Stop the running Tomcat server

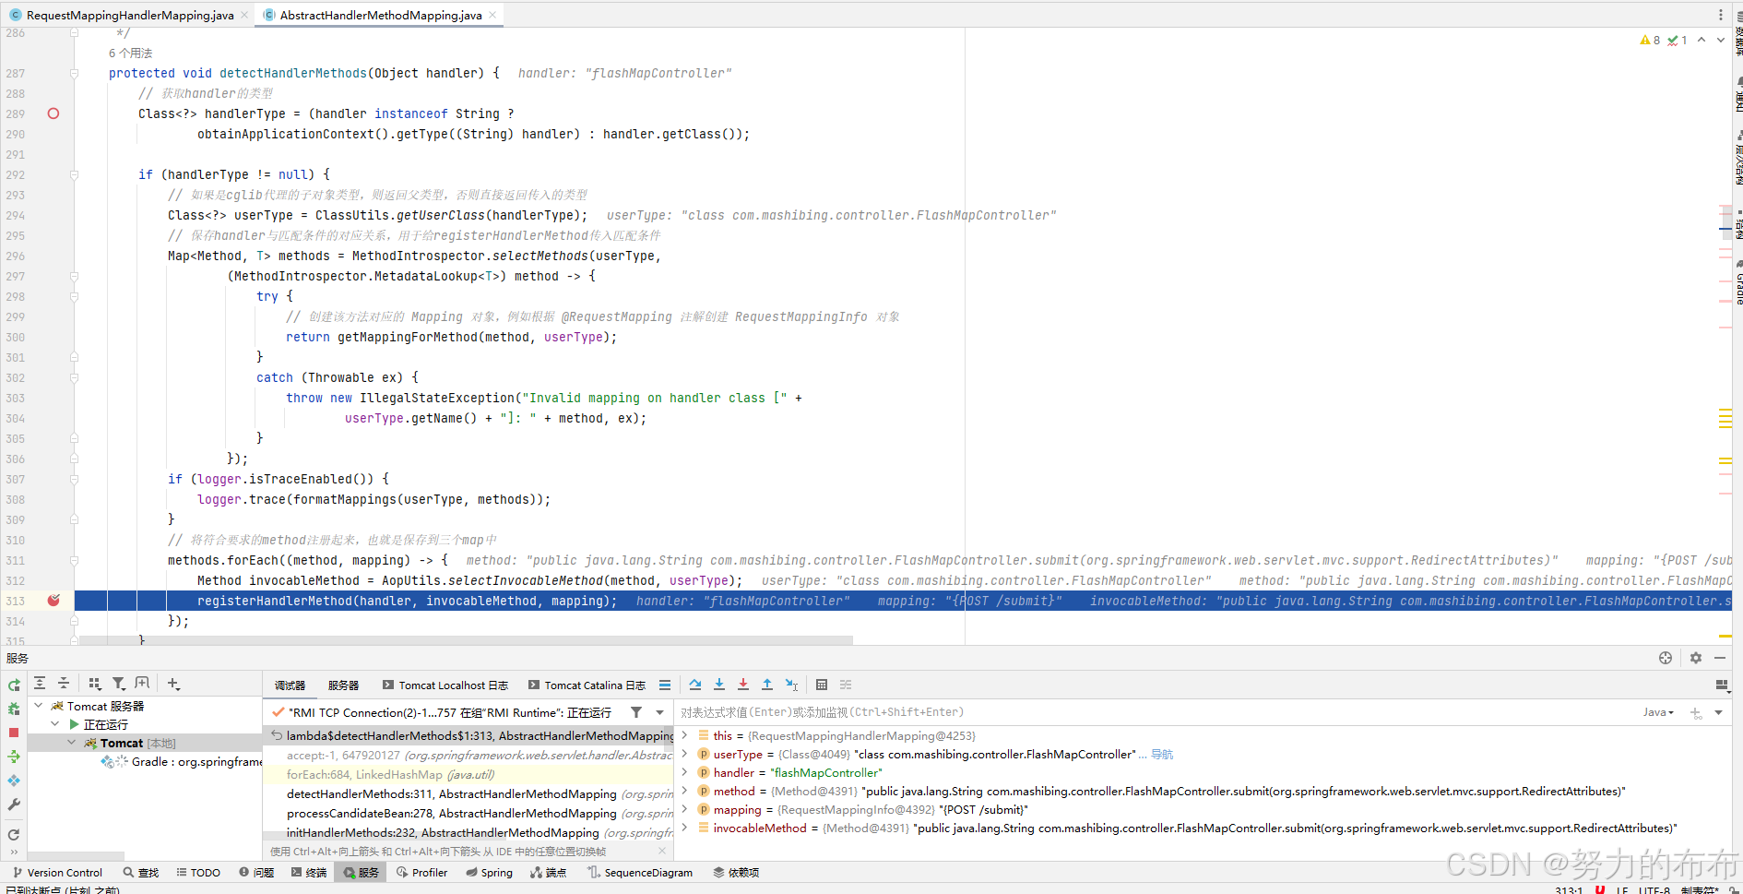click(14, 733)
